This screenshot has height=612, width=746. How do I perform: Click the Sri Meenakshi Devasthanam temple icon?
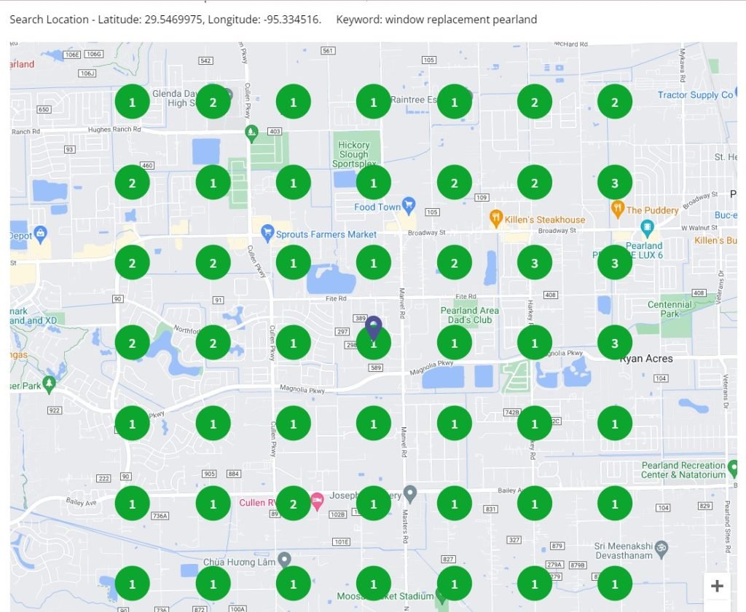coord(661,546)
